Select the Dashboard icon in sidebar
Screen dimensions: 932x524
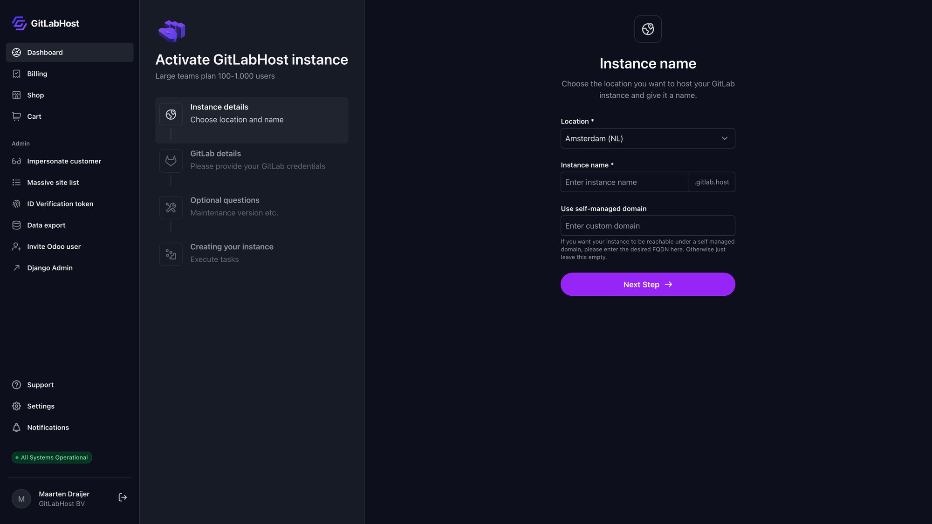point(16,52)
